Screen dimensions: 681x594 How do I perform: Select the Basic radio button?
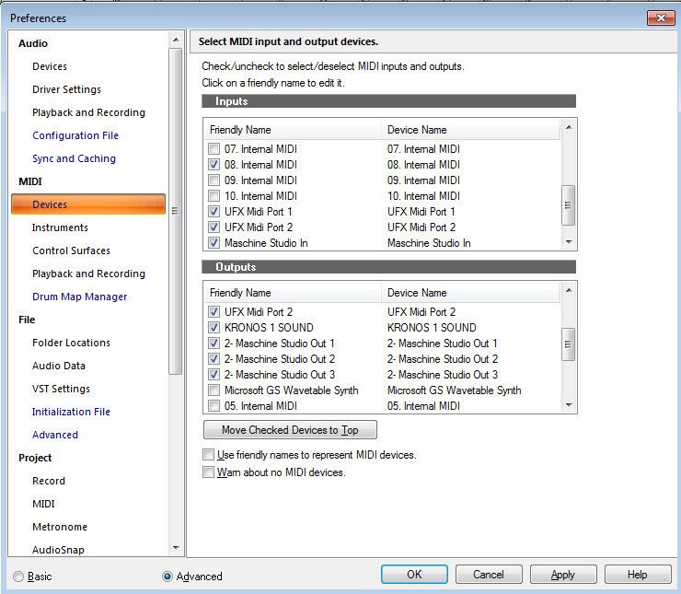click(x=18, y=577)
